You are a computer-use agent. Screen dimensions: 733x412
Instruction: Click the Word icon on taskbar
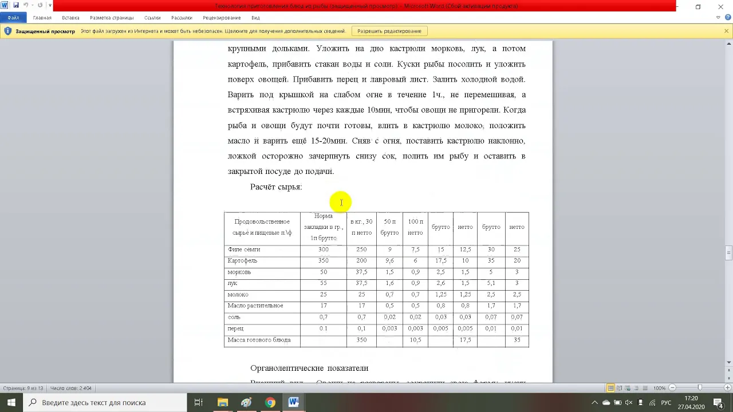click(x=293, y=402)
